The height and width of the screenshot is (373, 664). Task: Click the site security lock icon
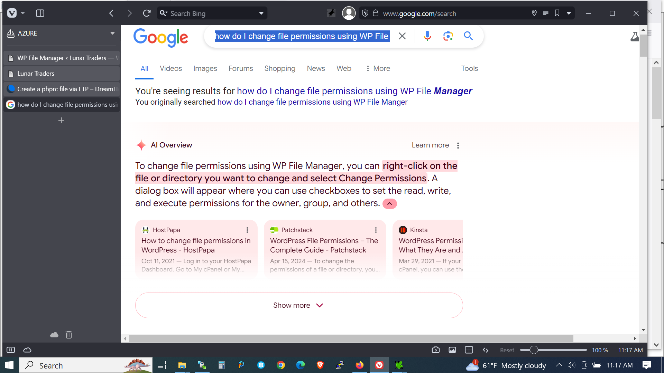[x=376, y=13]
